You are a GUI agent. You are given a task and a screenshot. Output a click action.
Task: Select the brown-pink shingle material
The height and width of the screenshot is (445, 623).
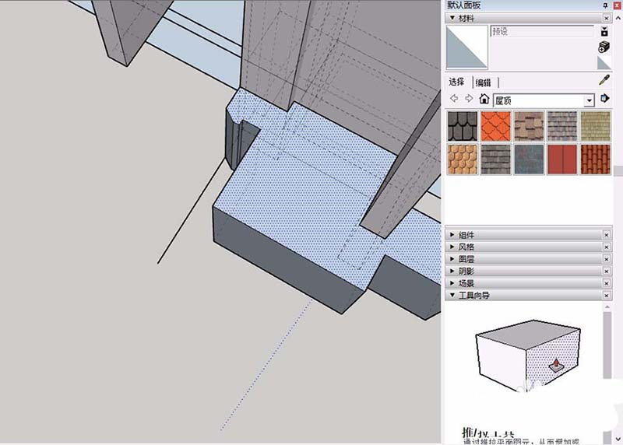pos(529,126)
